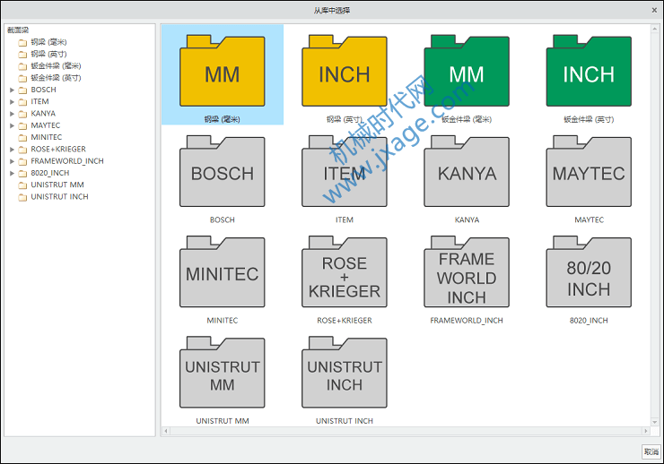
Task: Open the yellow INCH steel beam folder
Action: (x=345, y=71)
